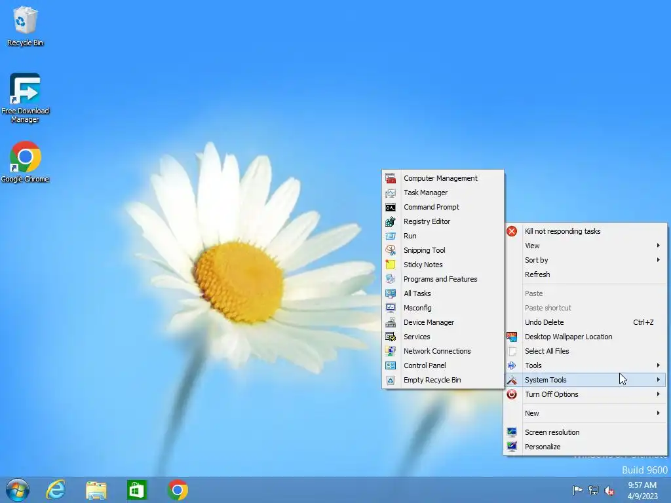Click the Desktop Wallpaper Location icon

point(511,337)
